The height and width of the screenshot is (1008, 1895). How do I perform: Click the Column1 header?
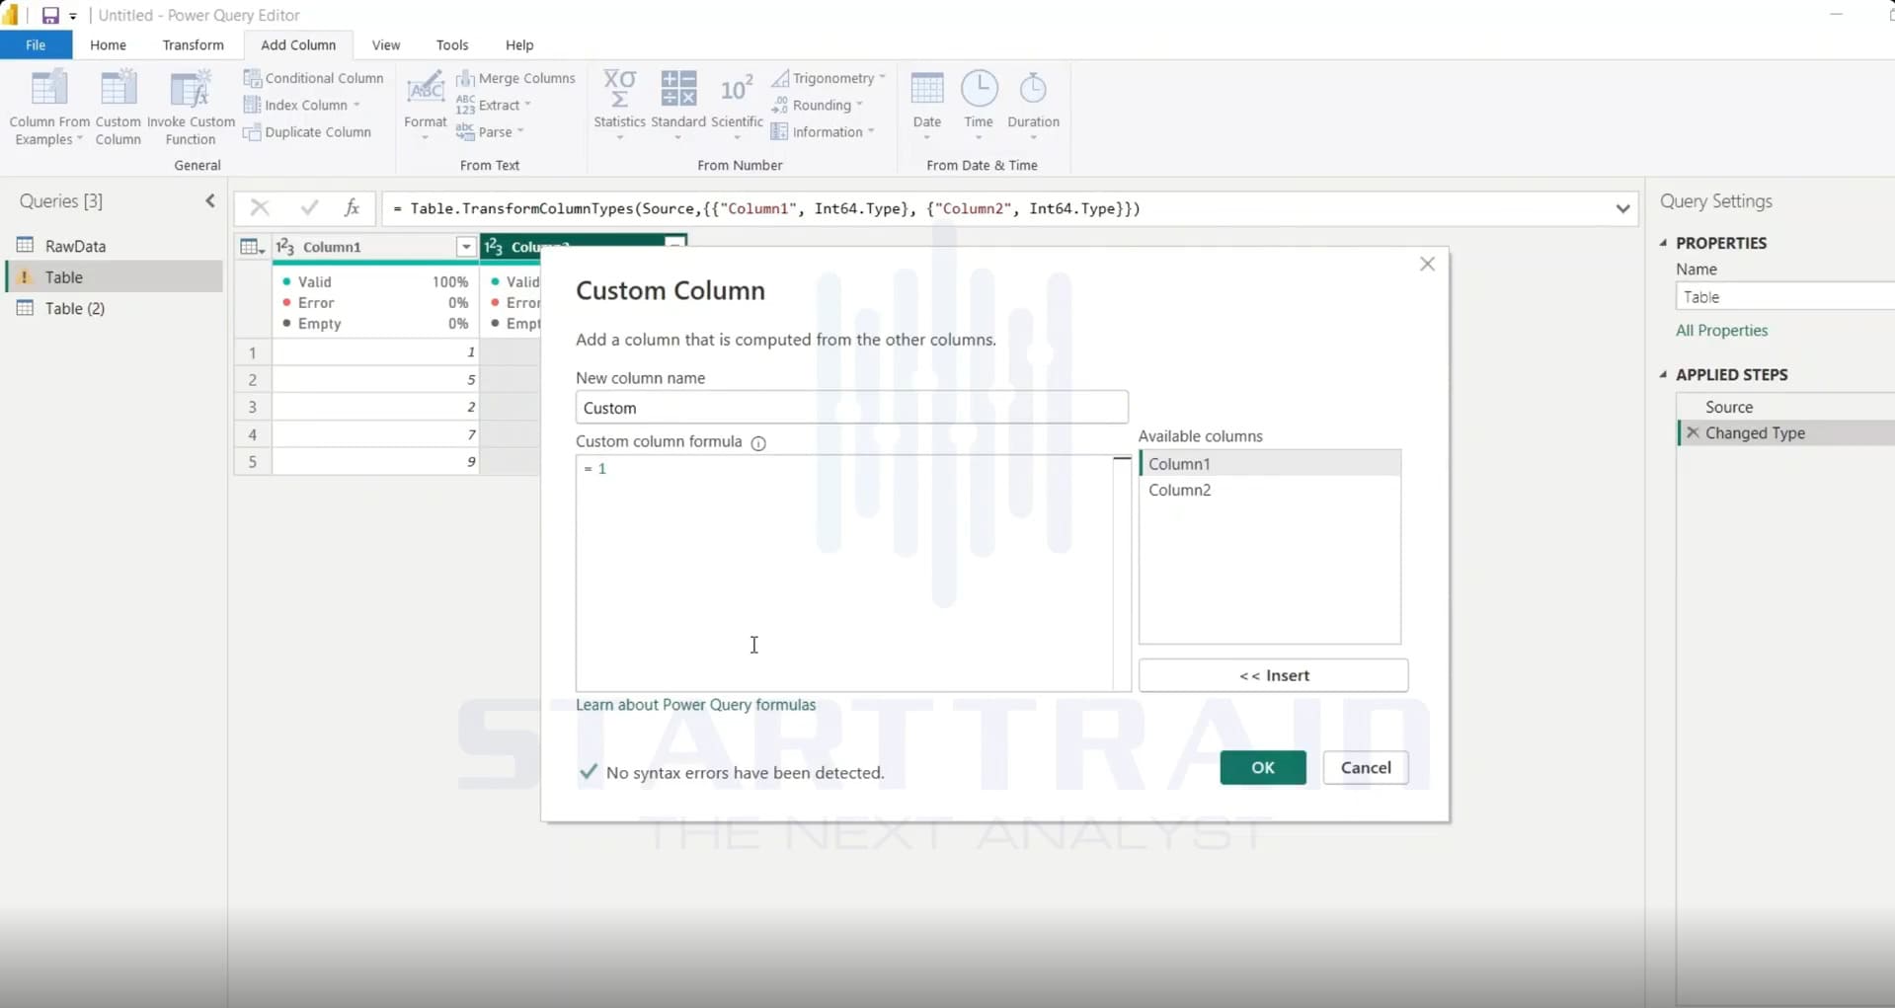pos(375,247)
